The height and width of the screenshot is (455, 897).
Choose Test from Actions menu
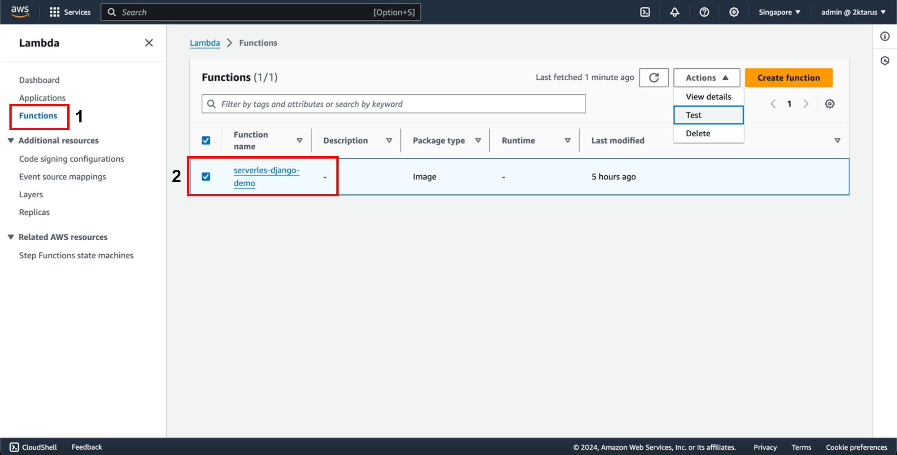[709, 115]
